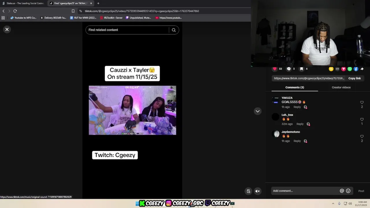The width and height of the screenshot is (370, 208).
Task: Switch to the Comments (3) tab
Action: tap(295, 87)
